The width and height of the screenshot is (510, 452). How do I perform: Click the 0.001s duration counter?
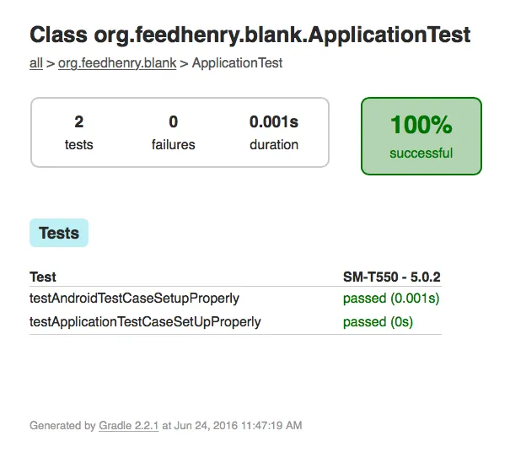coord(274,122)
